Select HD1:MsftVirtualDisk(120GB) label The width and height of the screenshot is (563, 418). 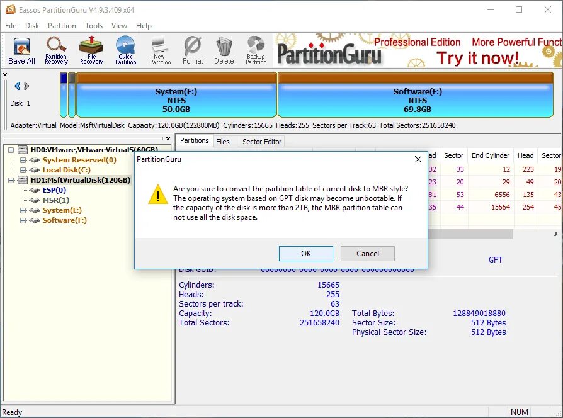point(81,180)
